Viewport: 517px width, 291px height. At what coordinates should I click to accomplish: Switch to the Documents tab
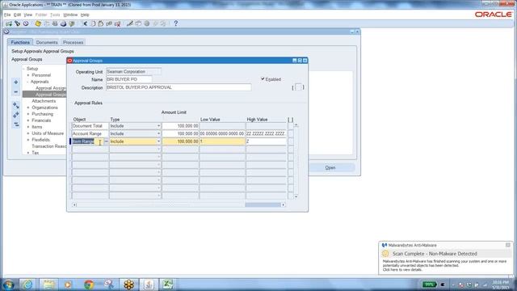pos(47,42)
